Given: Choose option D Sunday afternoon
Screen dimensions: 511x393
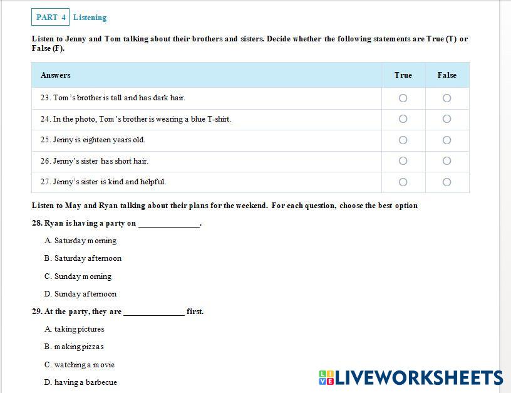Looking at the screenshot, I should click(80, 294).
